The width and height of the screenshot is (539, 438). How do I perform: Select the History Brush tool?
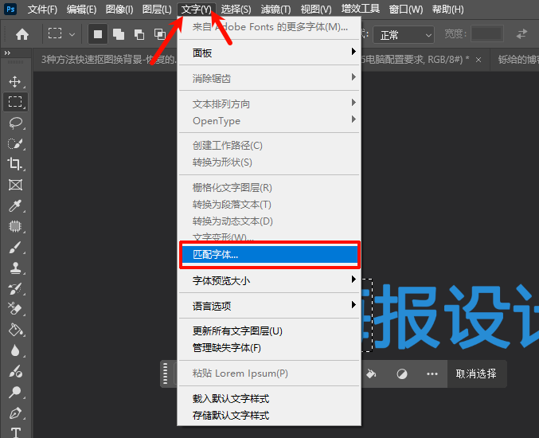click(x=15, y=289)
